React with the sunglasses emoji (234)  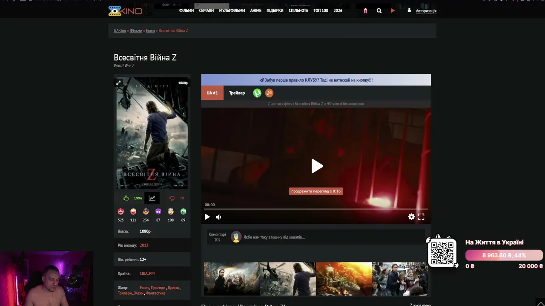(x=146, y=211)
